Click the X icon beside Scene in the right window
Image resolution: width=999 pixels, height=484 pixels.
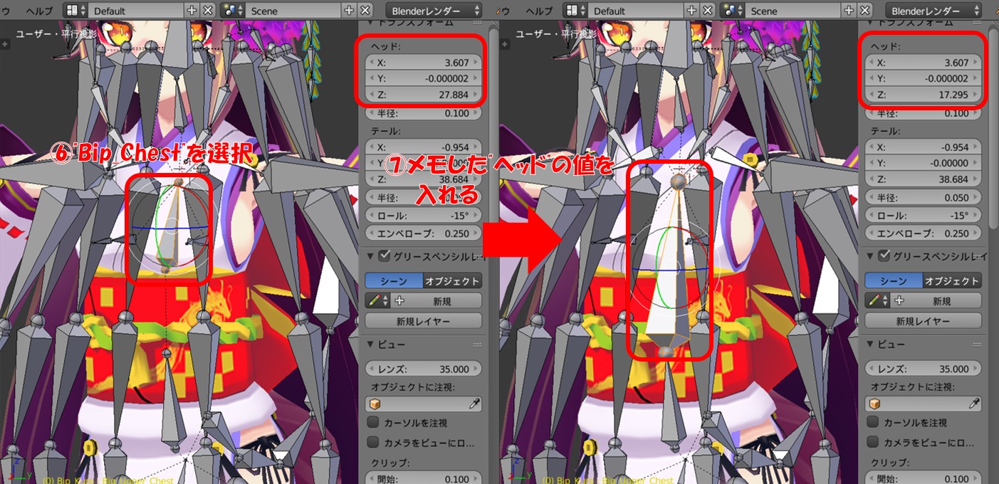click(865, 11)
